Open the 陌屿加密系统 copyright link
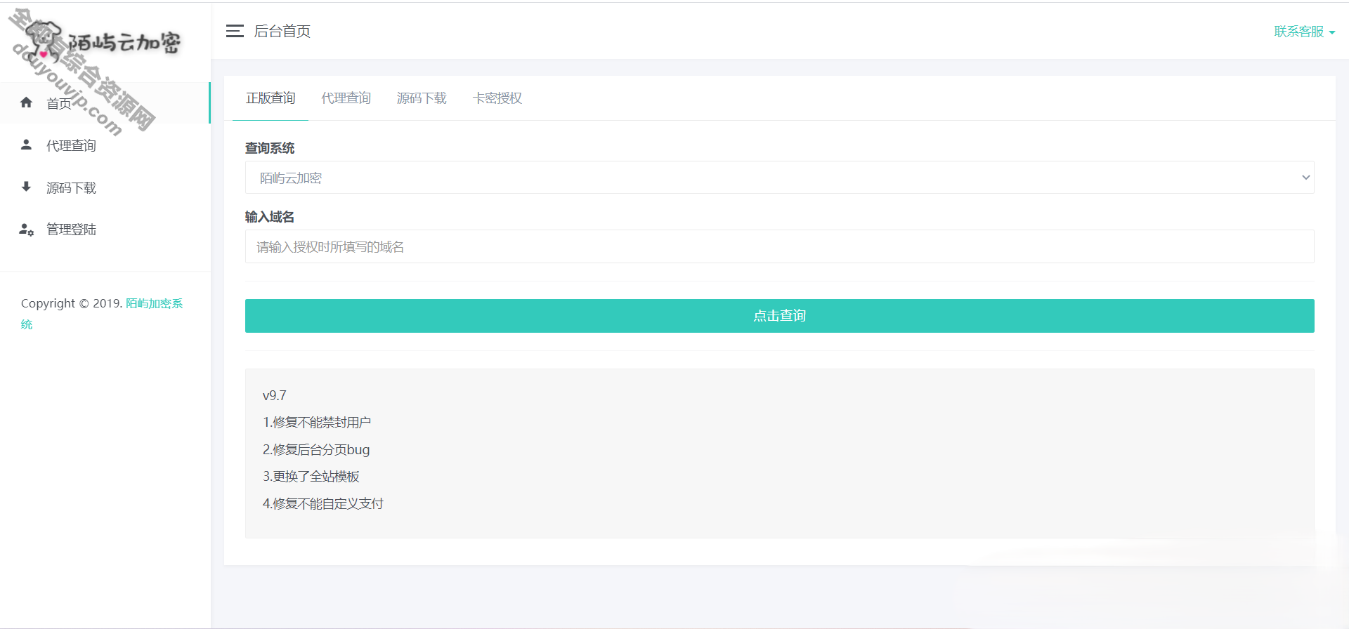 point(102,313)
